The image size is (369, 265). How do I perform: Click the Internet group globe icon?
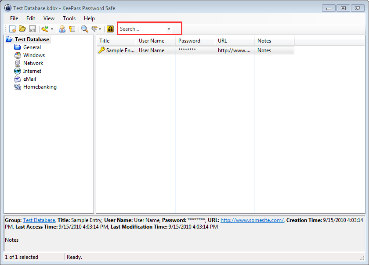click(18, 71)
